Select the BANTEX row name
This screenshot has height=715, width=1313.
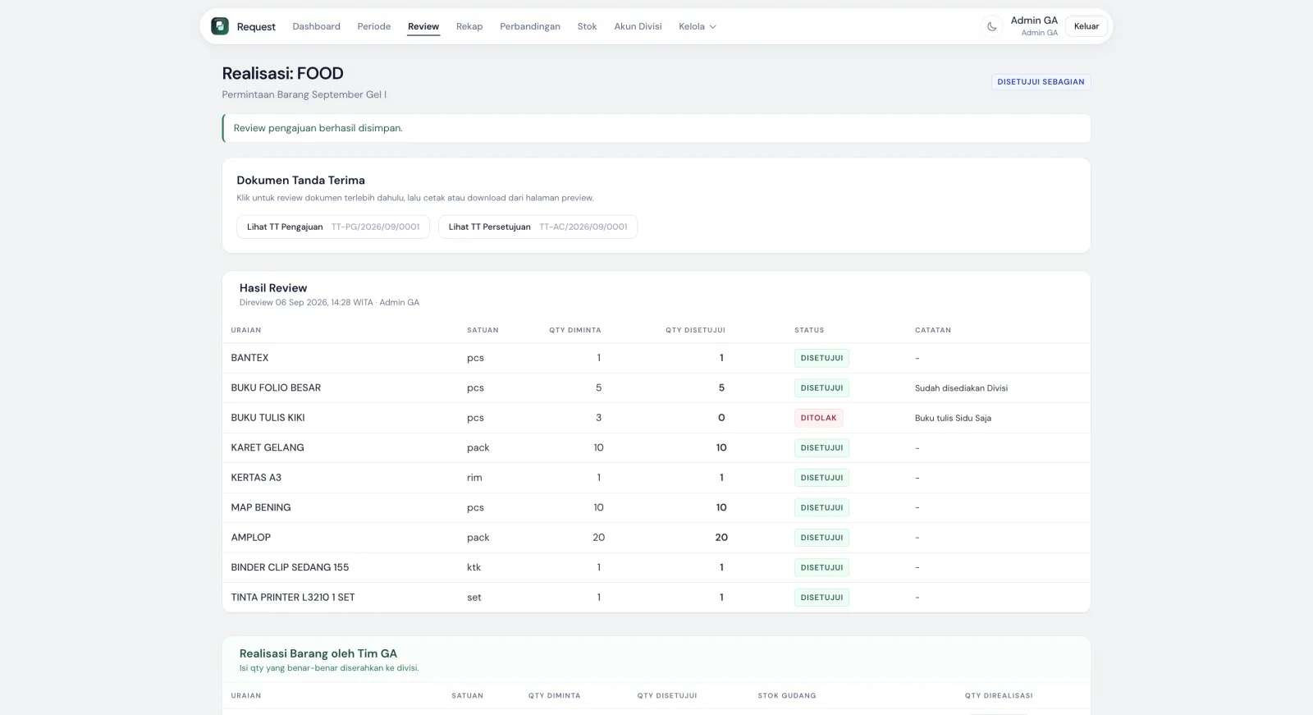tap(249, 358)
